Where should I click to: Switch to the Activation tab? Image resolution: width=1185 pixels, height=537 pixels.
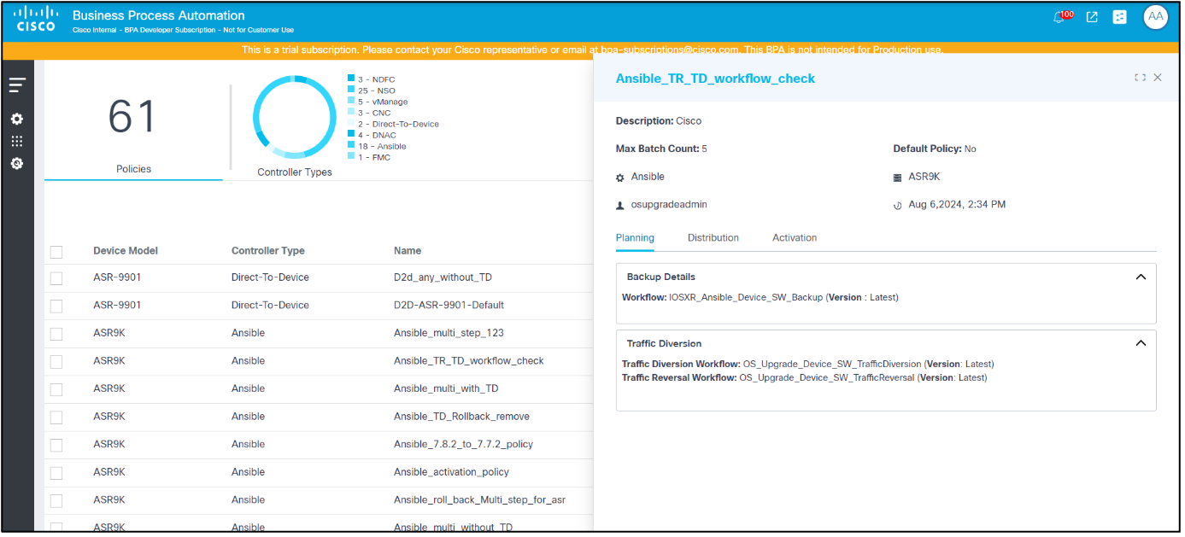[x=795, y=238]
